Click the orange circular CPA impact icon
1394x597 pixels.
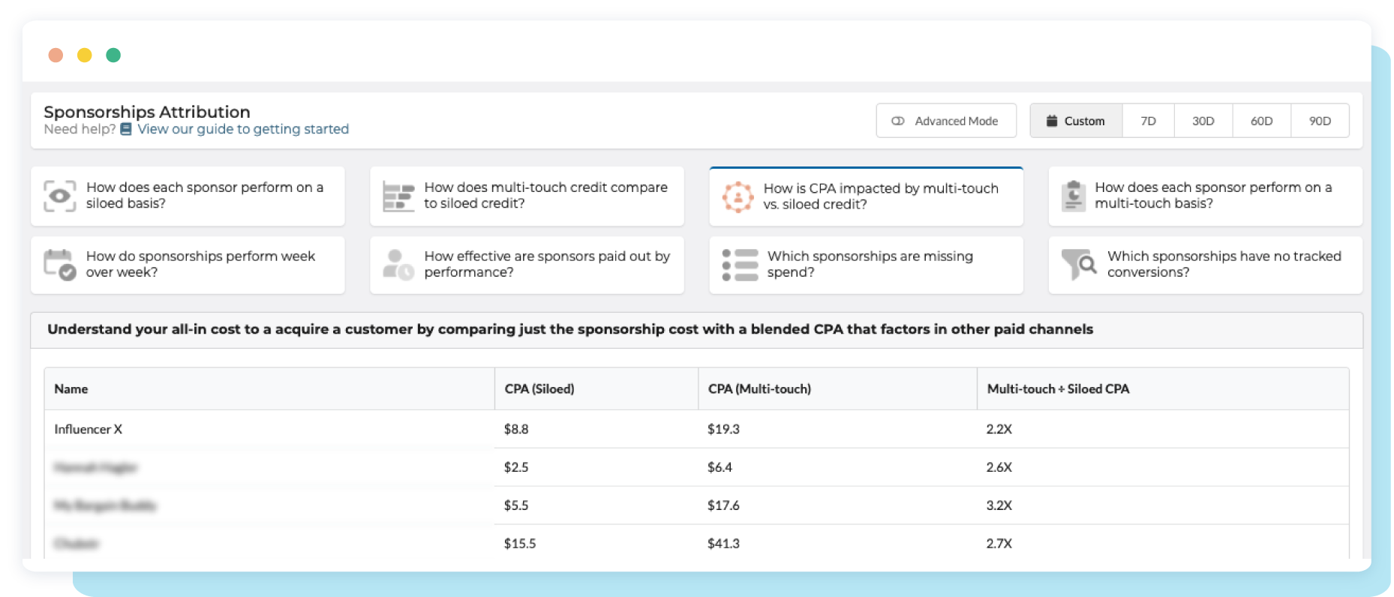point(738,197)
